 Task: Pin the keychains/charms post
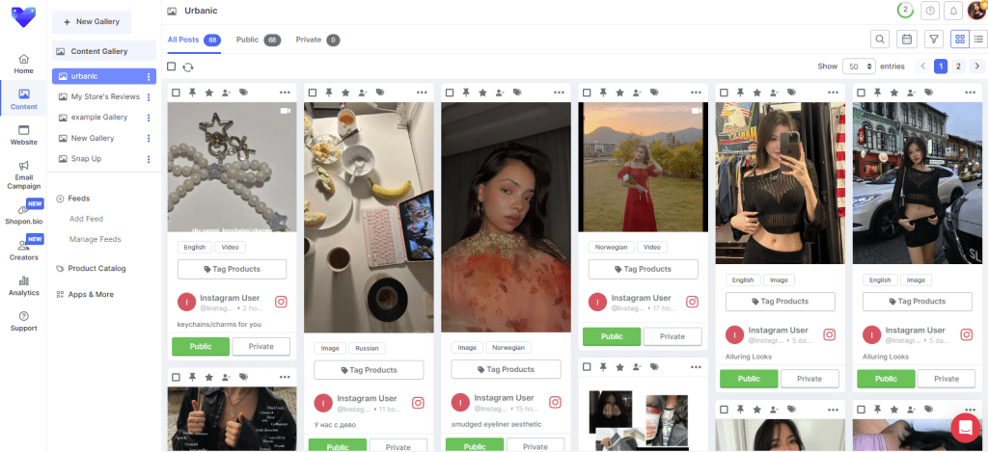coord(192,93)
